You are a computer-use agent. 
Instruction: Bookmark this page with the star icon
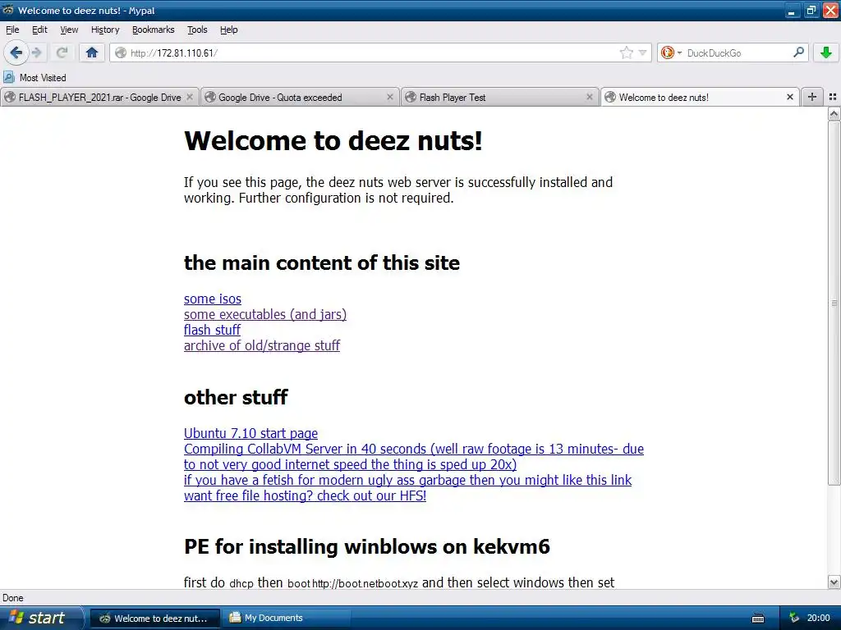tap(626, 52)
